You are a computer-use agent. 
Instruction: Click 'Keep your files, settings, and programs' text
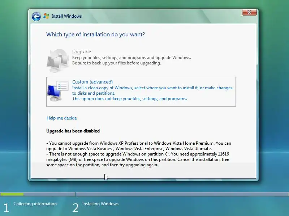(x=131, y=58)
